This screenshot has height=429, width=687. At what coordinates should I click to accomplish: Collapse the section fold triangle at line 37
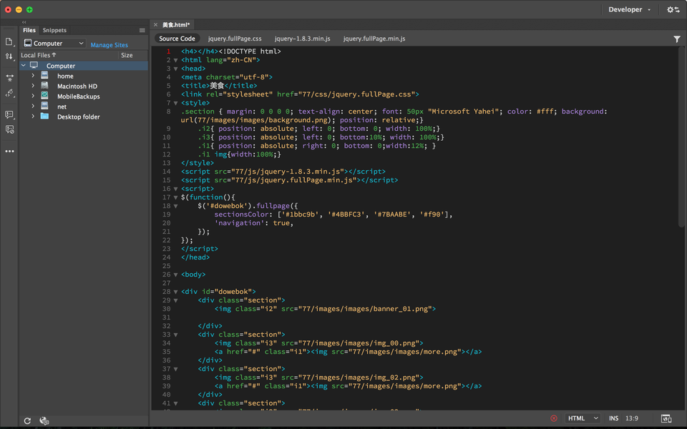(x=176, y=369)
